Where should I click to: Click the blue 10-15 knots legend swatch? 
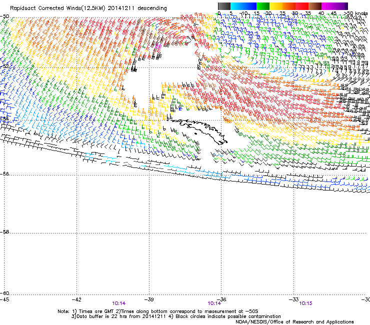coord(250,6)
